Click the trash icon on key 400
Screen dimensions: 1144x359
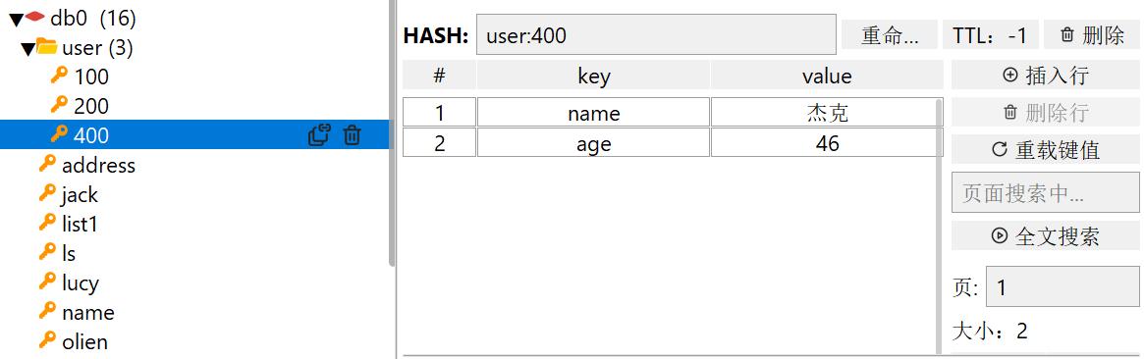pyautogui.click(x=353, y=134)
